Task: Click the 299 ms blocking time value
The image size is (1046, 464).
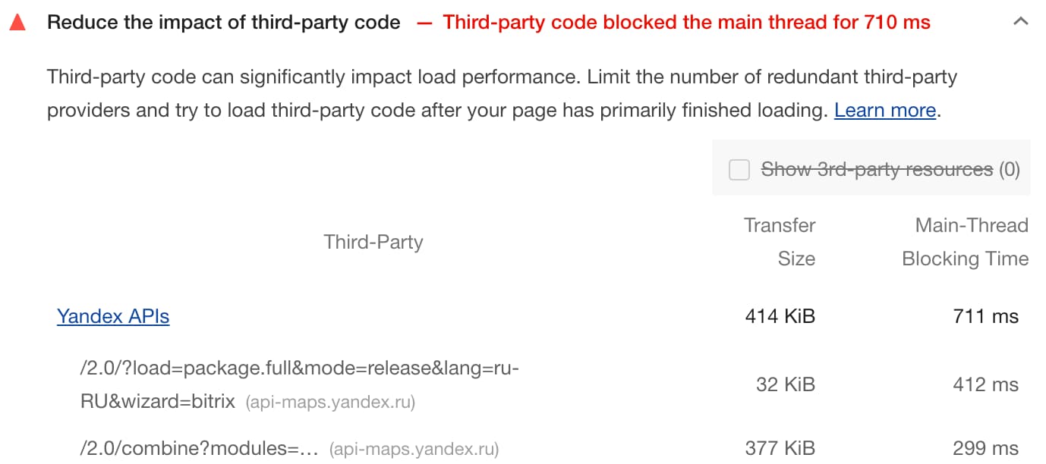Action: [985, 448]
